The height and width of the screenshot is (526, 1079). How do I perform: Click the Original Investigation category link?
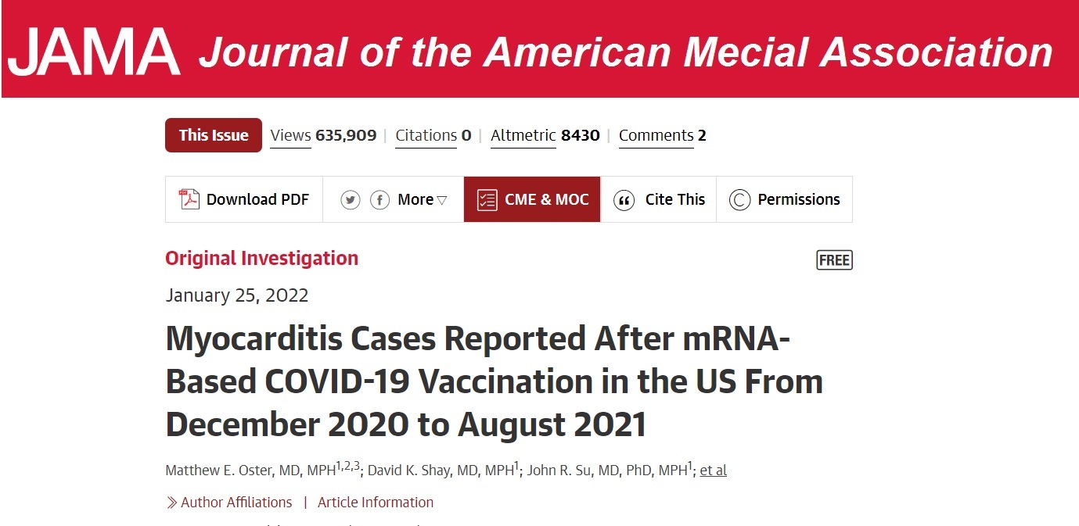(x=261, y=259)
